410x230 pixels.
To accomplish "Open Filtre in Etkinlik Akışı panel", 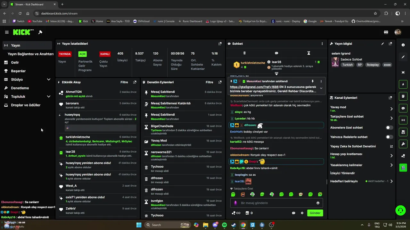I will (124, 82).
